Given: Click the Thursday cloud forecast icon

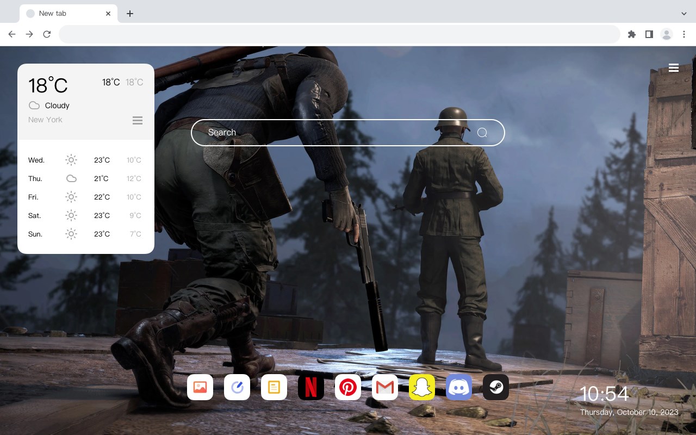Looking at the screenshot, I should coord(71,178).
